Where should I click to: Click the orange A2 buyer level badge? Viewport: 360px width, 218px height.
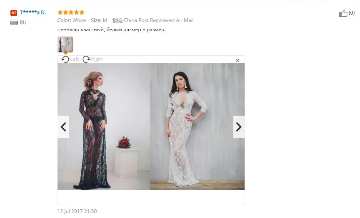tap(14, 12)
